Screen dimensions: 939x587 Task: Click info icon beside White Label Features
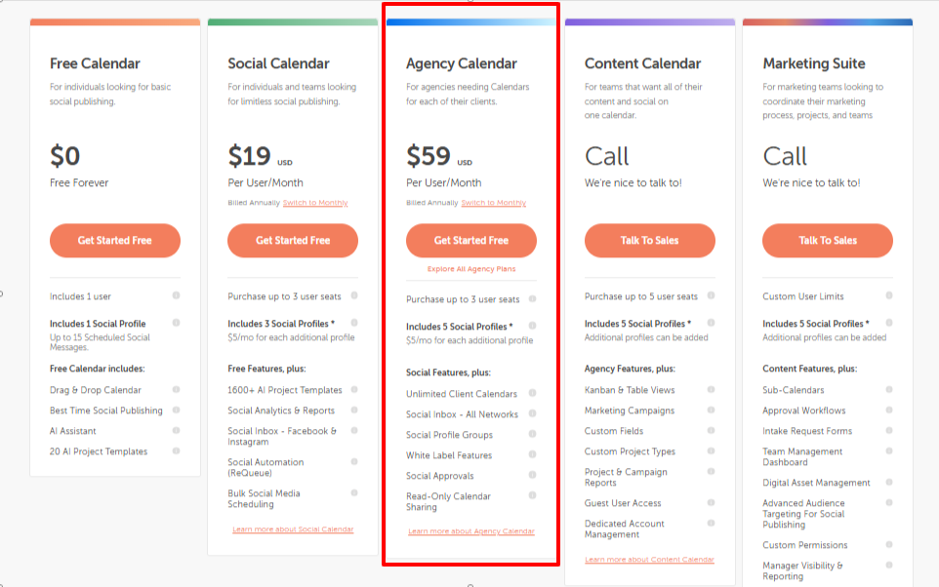[533, 454]
